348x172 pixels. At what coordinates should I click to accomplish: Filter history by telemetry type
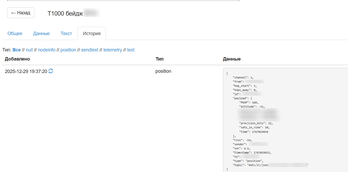coord(113,50)
